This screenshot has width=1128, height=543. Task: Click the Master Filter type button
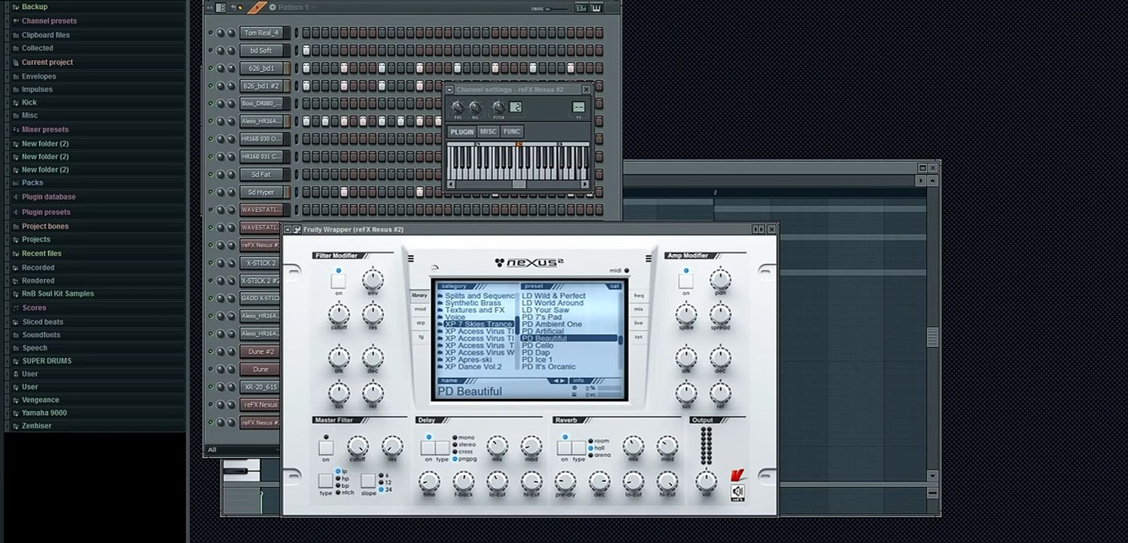click(x=325, y=480)
